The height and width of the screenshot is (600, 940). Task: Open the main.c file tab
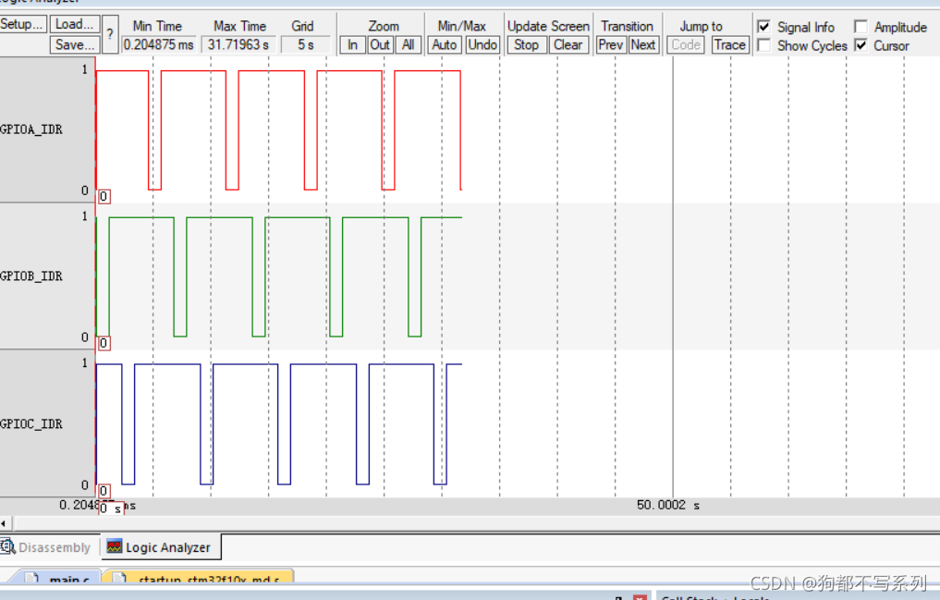pos(56,578)
